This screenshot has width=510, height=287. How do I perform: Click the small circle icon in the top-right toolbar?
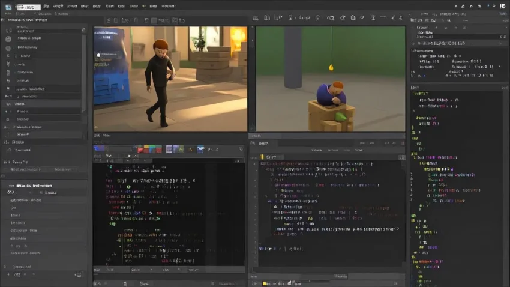click(362, 17)
